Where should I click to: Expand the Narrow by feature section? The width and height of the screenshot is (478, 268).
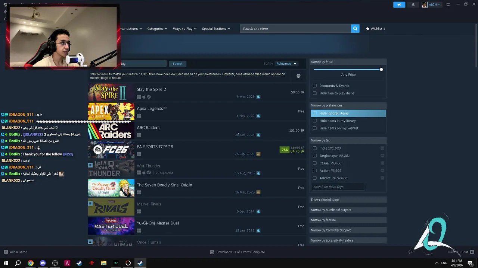click(348, 220)
